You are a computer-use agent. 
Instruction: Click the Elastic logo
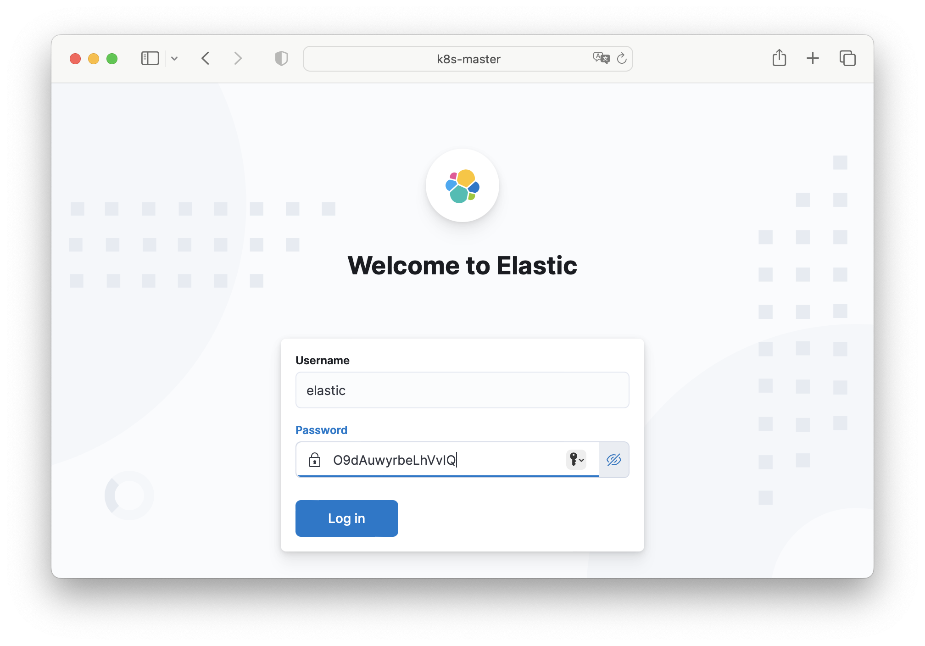point(462,185)
